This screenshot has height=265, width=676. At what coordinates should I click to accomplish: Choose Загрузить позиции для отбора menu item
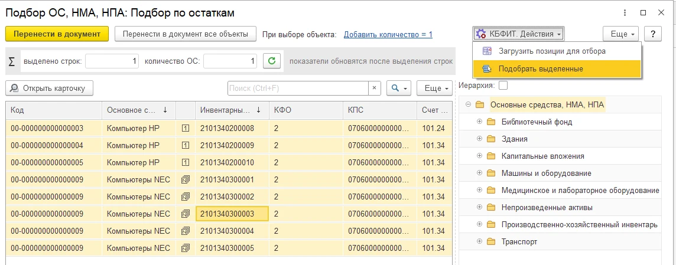pyautogui.click(x=557, y=51)
